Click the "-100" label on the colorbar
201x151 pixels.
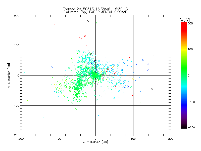(191, 102)
